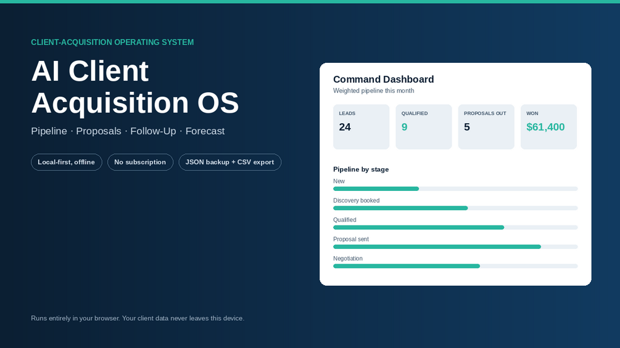Click the 'Proposal sent' stage label
The width and height of the screenshot is (620, 348).
[351, 239]
